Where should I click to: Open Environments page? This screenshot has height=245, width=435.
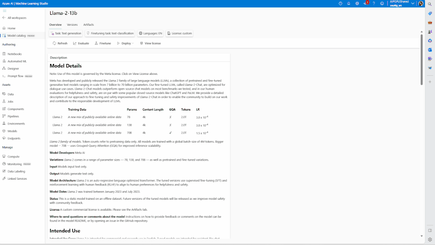[x=13, y=124]
